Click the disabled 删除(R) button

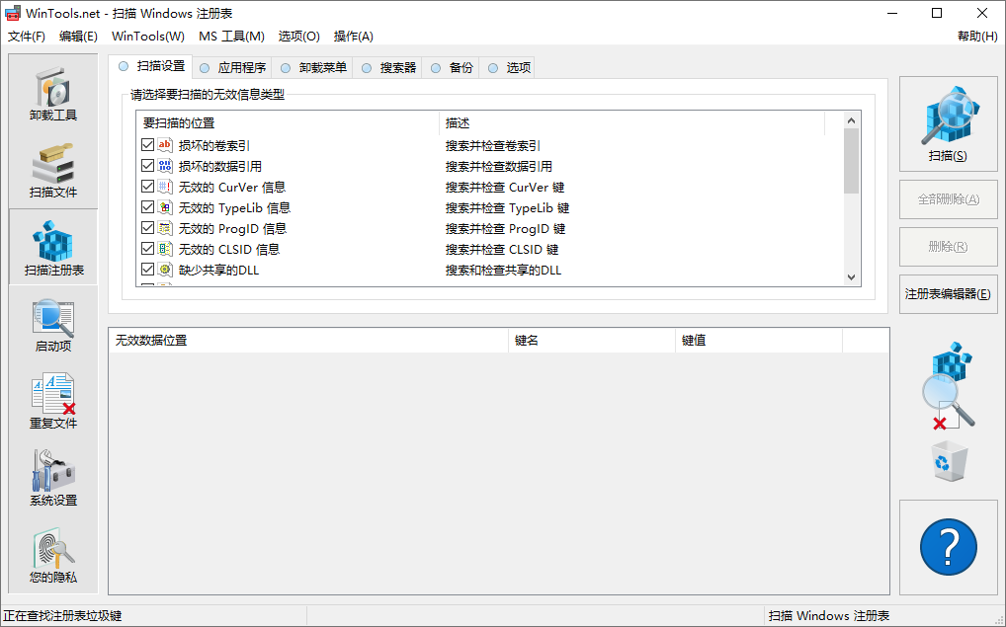click(948, 246)
